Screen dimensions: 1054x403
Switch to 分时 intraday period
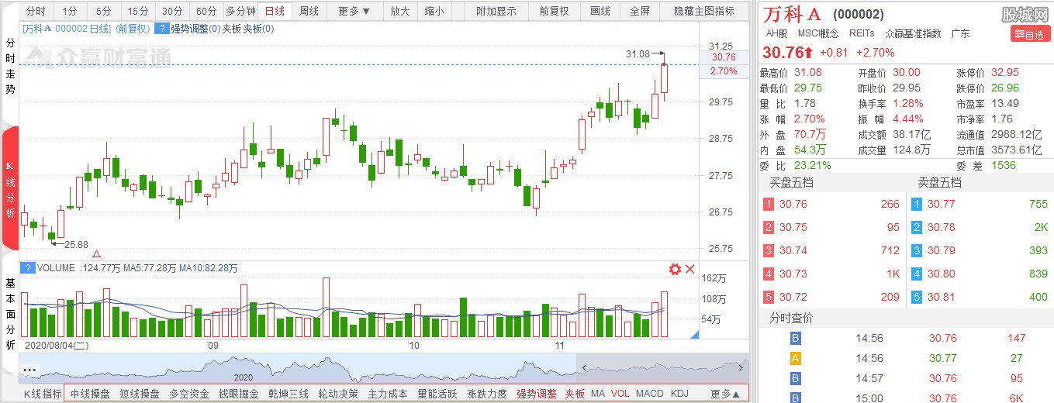click(x=36, y=11)
